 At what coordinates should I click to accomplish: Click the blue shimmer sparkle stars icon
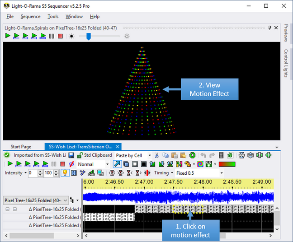click(83, 173)
